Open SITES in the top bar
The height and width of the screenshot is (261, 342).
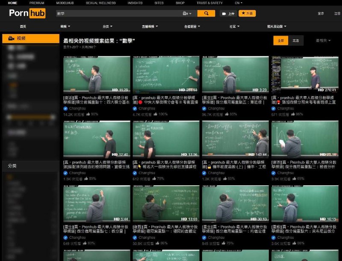(x=159, y=3)
